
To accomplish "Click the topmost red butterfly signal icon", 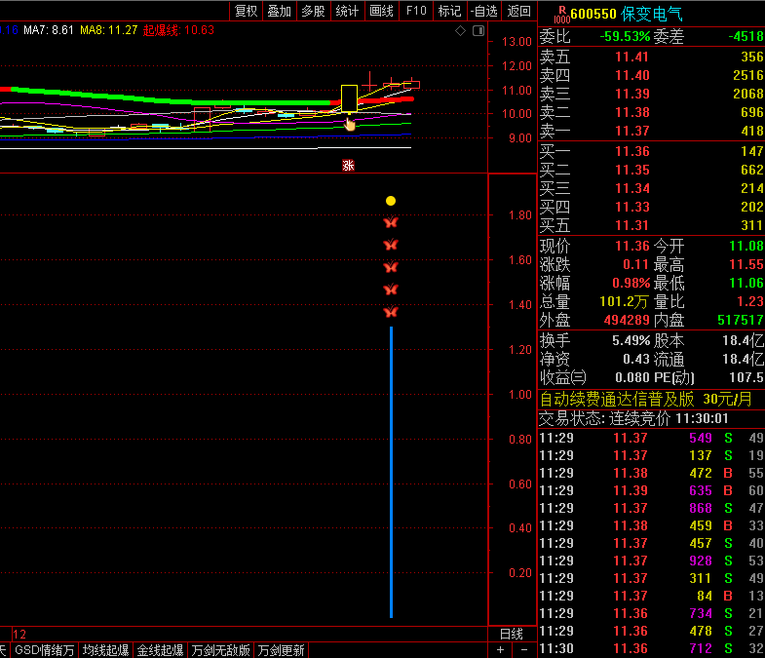I will tap(391, 223).
